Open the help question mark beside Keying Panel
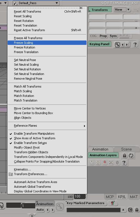 coord(135,45)
